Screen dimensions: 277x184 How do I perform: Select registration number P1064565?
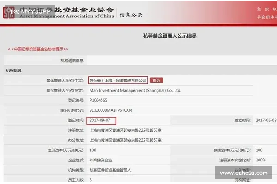click(98, 100)
